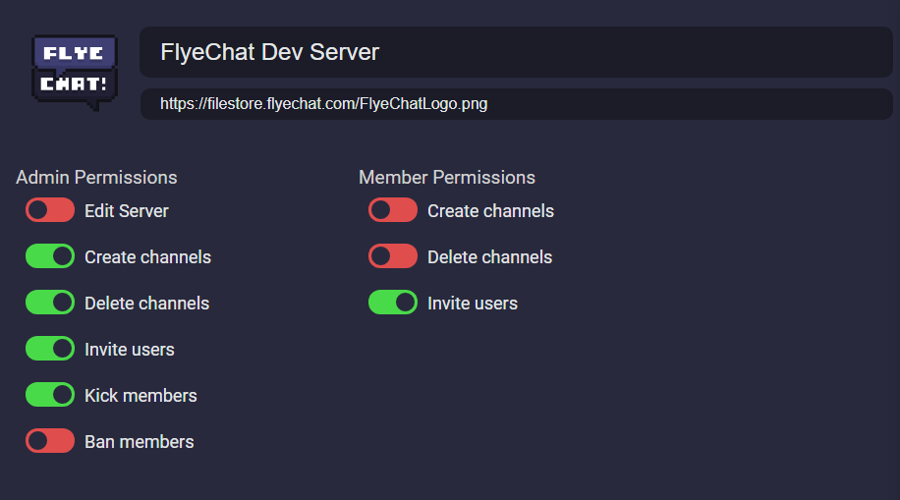Viewport: 900px width, 500px height.
Task: Click the server name field 'FlyeChat Dev Server'
Action: [515, 52]
